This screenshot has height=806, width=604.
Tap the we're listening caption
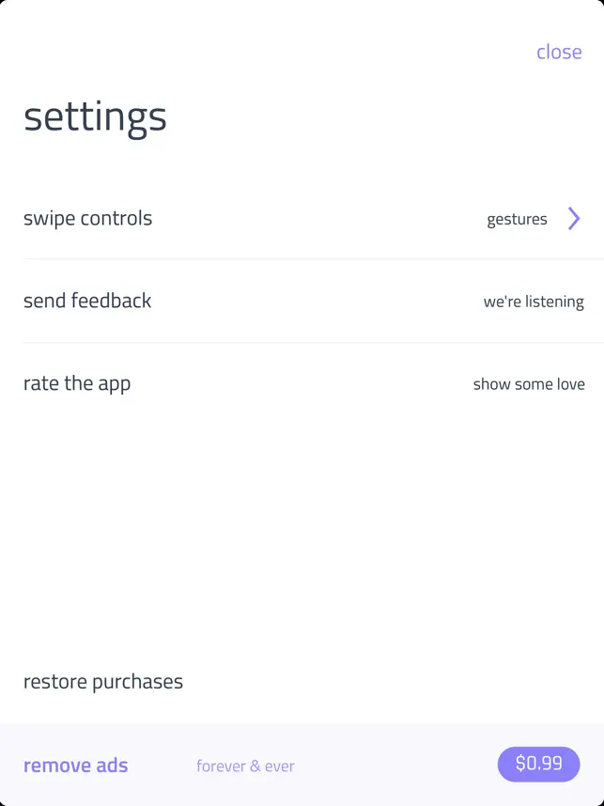534,302
